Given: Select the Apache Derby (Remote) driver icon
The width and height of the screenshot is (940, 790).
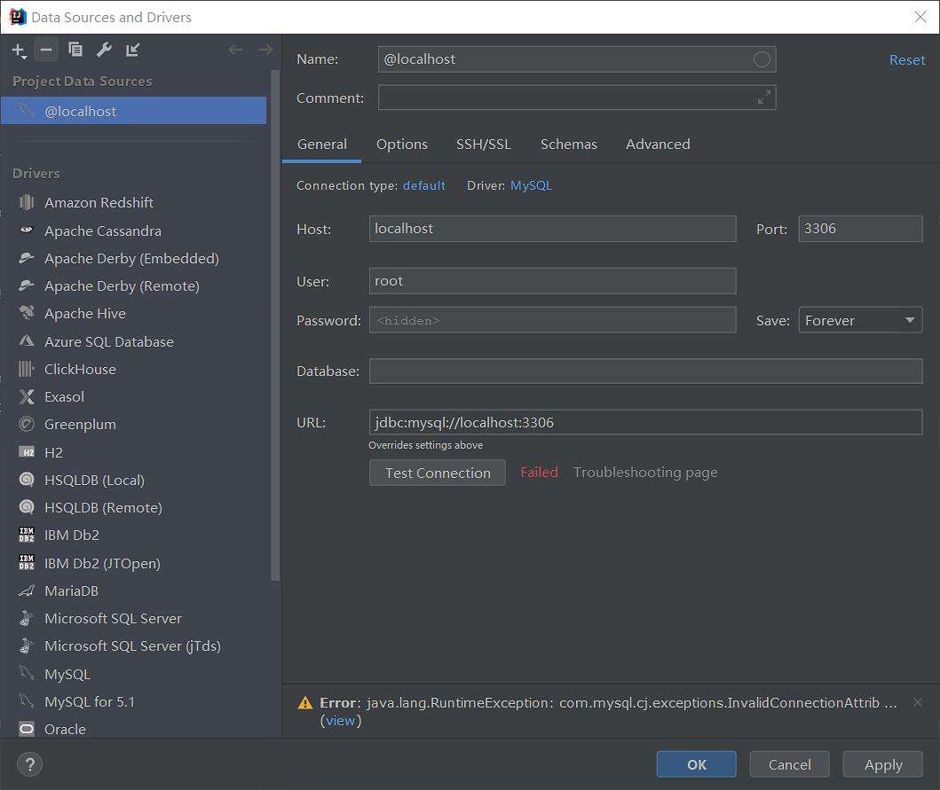Looking at the screenshot, I should (27, 285).
